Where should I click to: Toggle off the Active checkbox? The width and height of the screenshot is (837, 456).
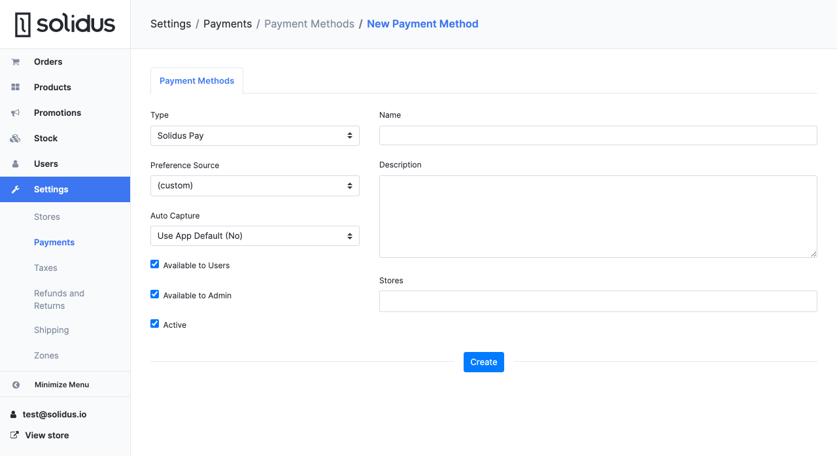click(154, 324)
